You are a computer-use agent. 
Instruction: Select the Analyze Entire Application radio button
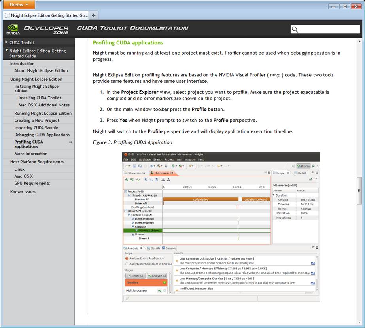[x=126, y=258]
